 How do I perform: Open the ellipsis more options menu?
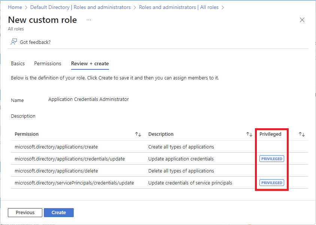(89, 20)
